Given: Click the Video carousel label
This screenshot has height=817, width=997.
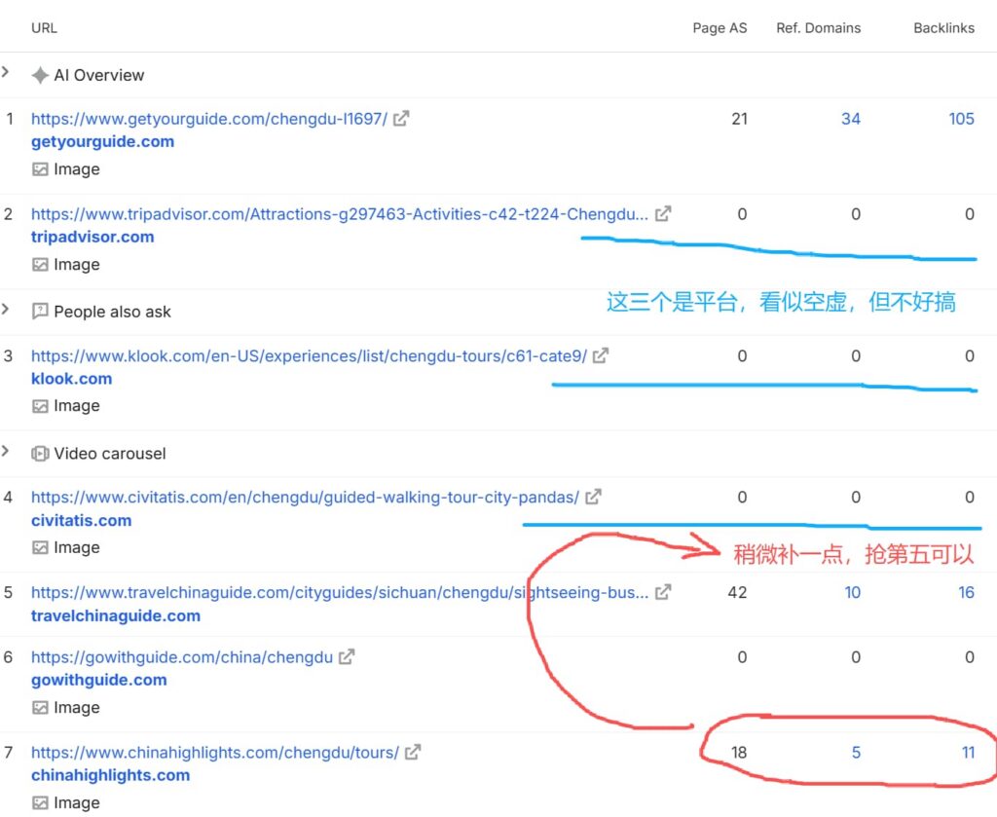Looking at the screenshot, I should (109, 454).
